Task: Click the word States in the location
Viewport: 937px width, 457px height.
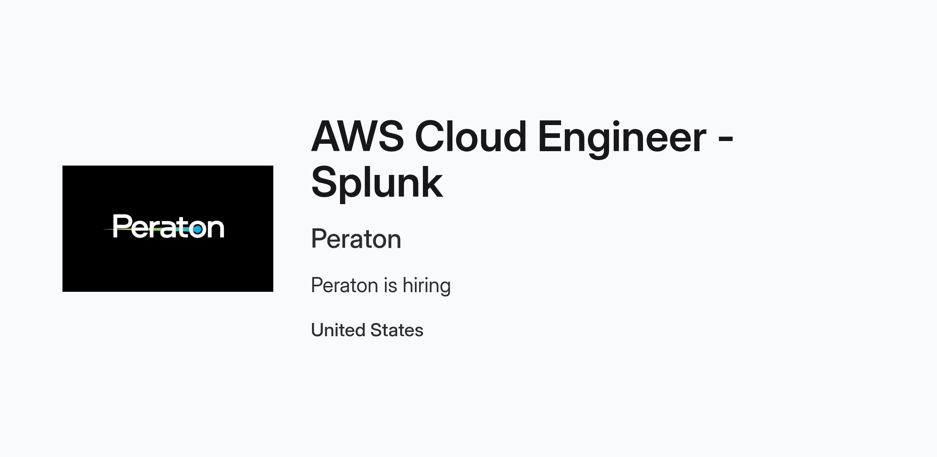Action: pos(397,330)
